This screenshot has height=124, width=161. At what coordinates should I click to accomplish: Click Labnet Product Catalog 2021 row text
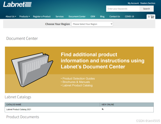pos(19,109)
